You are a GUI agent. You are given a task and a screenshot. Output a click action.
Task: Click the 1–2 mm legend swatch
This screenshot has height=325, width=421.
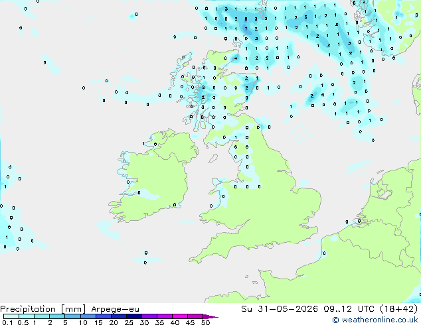42,316
